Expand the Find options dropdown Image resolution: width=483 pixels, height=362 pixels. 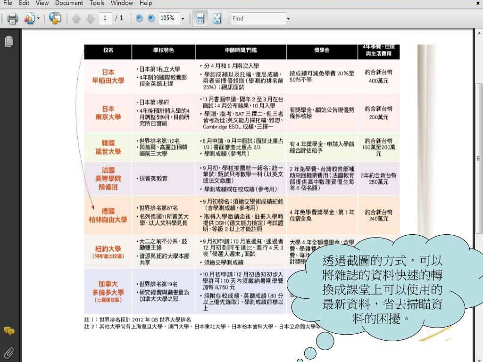(x=288, y=19)
